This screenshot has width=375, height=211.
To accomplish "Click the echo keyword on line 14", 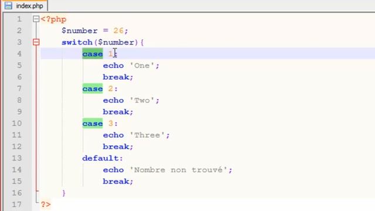I will coord(113,170).
